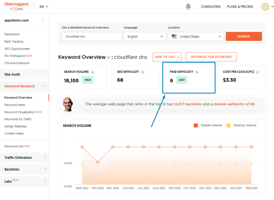Click the APR 2022 mobile volume data point
Viewport: 274px width, 200px height.
98,162
